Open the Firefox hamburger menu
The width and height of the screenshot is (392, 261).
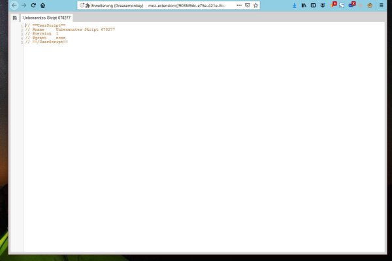tap(382, 5)
